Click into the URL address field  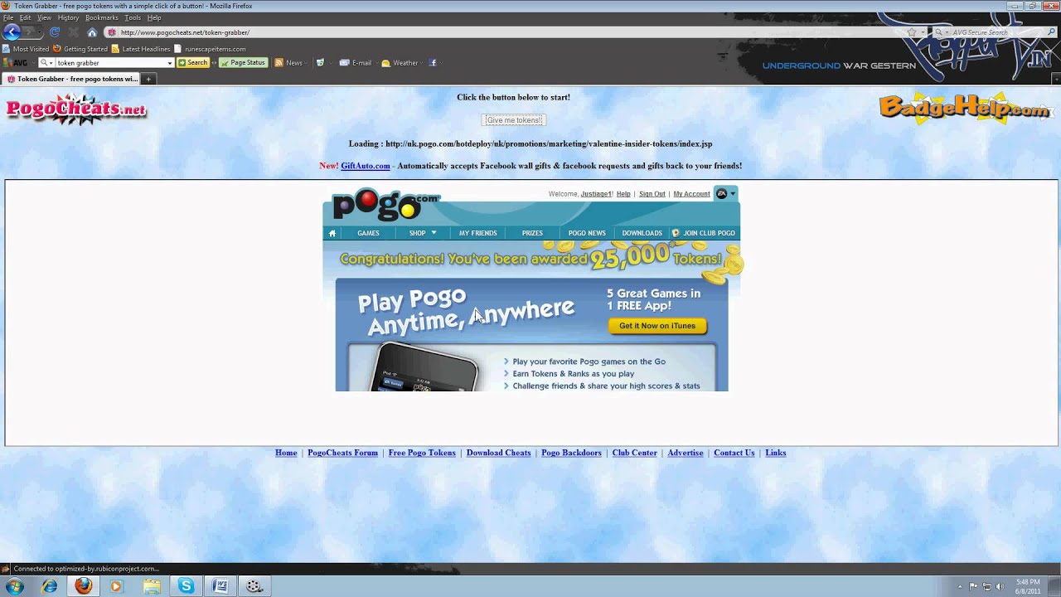[x=506, y=32]
